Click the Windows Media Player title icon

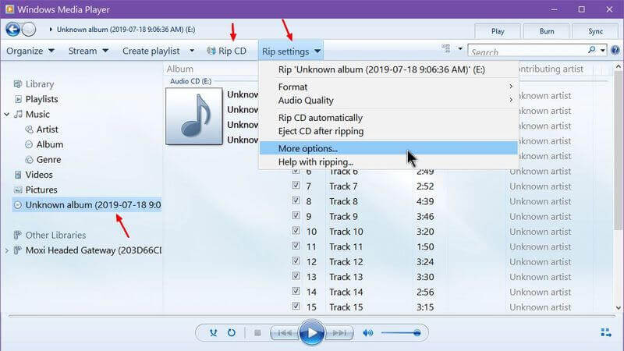click(9, 9)
